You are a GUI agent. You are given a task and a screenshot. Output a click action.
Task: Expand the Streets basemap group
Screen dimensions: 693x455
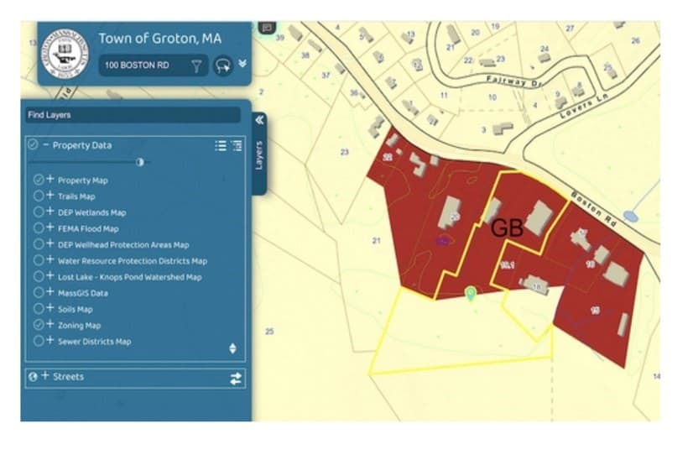[x=44, y=376]
